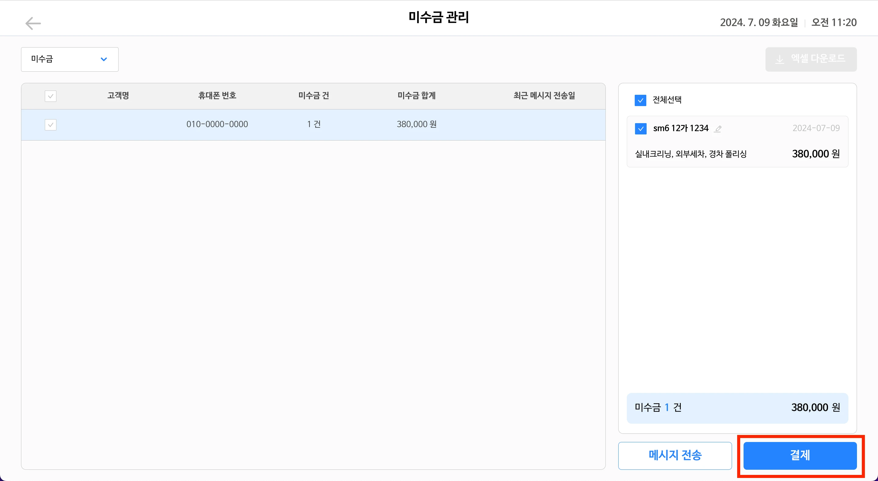This screenshot has width=878, height=481.
Task: Click the 실내크리닝, 외부세차, 경차 폴리싱 description
Action: (x=691, y=154)
